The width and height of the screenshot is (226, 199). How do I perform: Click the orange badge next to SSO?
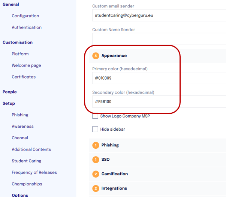point(96,160)
